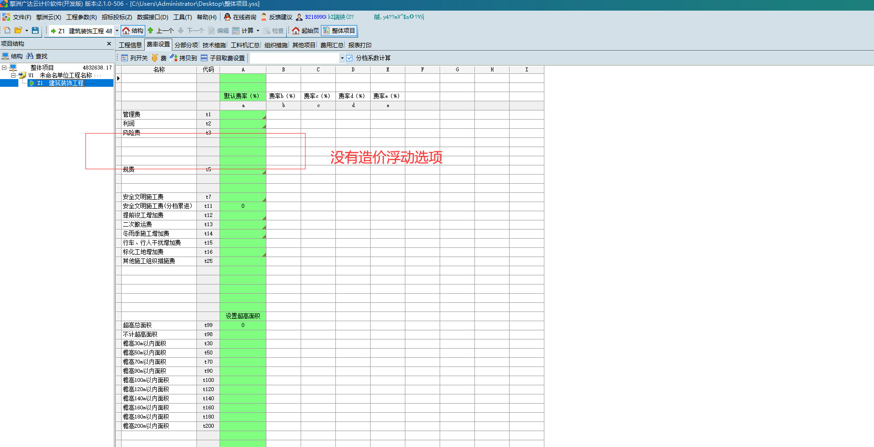Close the 项目结构 panel
Viewport: 874px width, 447px height.
point(109,44)
